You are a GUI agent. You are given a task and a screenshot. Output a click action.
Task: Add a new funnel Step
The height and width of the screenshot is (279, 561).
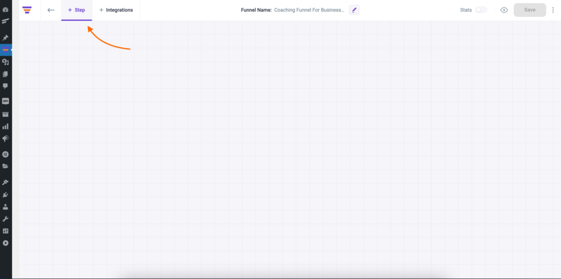tap(77, 10)
